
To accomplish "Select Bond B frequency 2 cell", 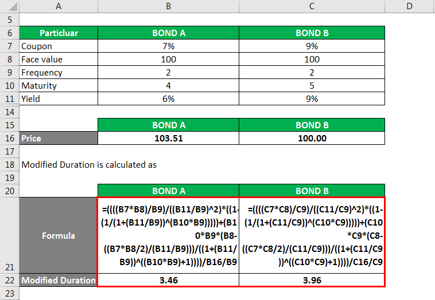I will pyautogui.click(x=312, y=72).
